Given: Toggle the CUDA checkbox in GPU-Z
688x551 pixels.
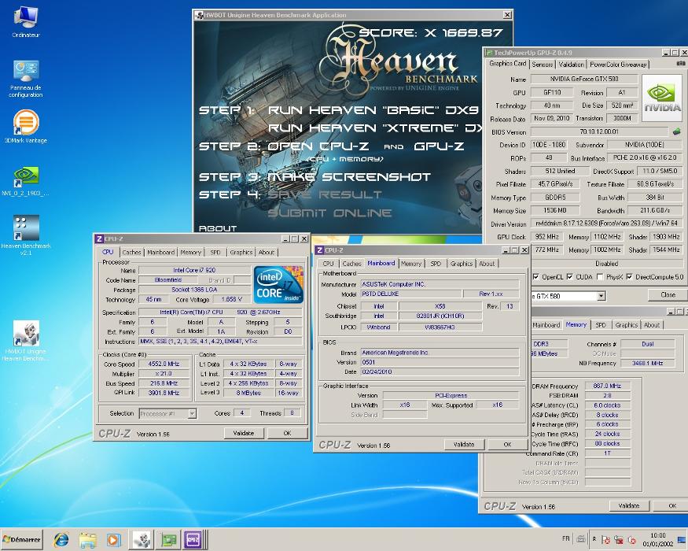Looking at the screenshot, I should coord(569,277).
